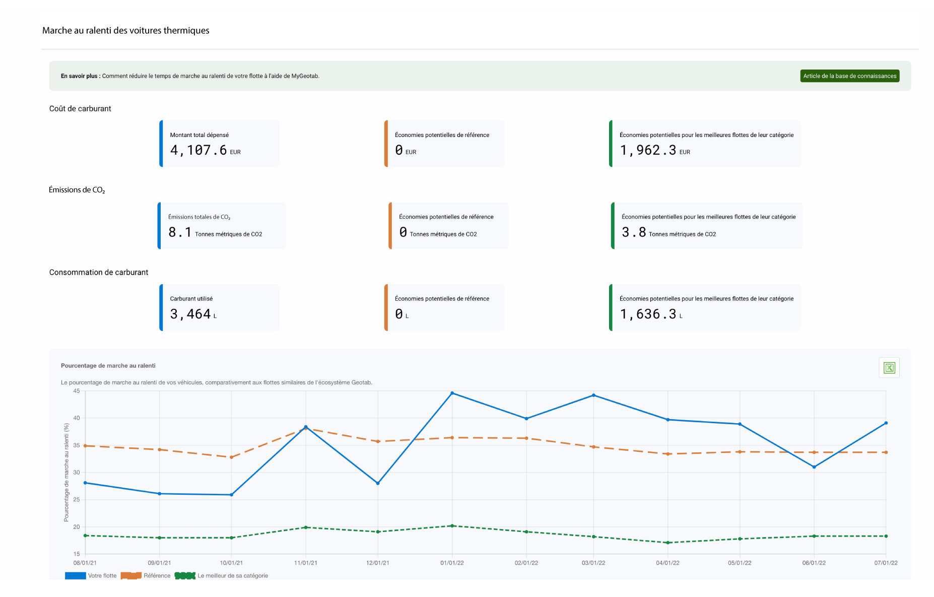Click the En savoir plus information text

[x=190, y=76]
